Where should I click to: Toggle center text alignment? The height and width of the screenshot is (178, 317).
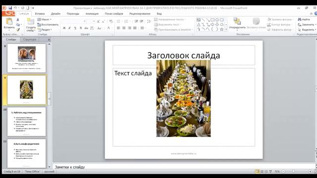click(124, 28)
